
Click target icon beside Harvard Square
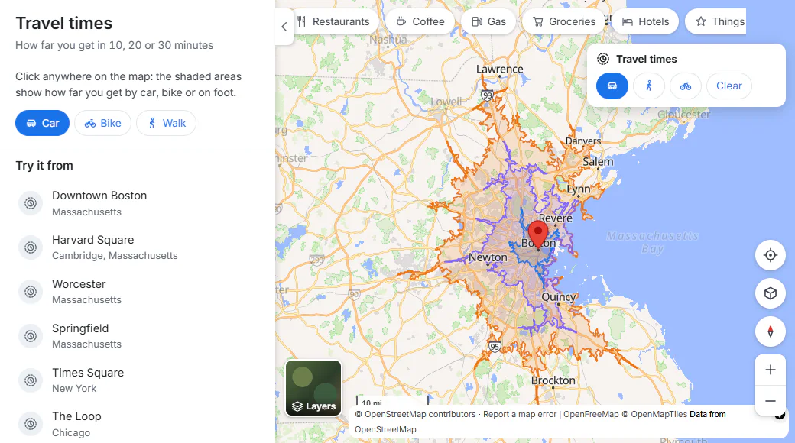(31, 247)
